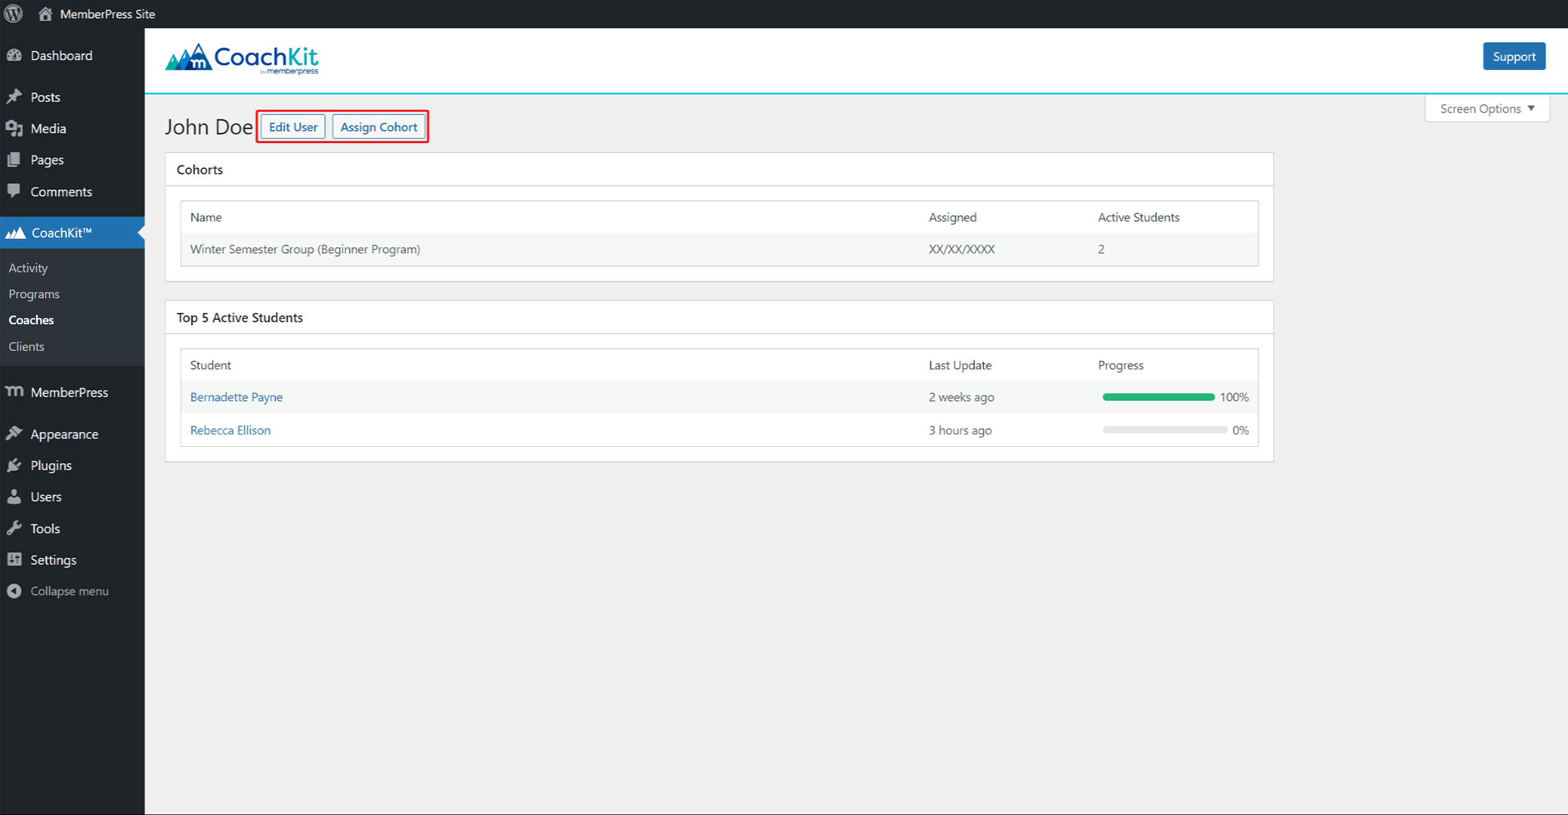Click the Posts menu icon
Screen dimensions: 1568x815
[x=14, y=97]
